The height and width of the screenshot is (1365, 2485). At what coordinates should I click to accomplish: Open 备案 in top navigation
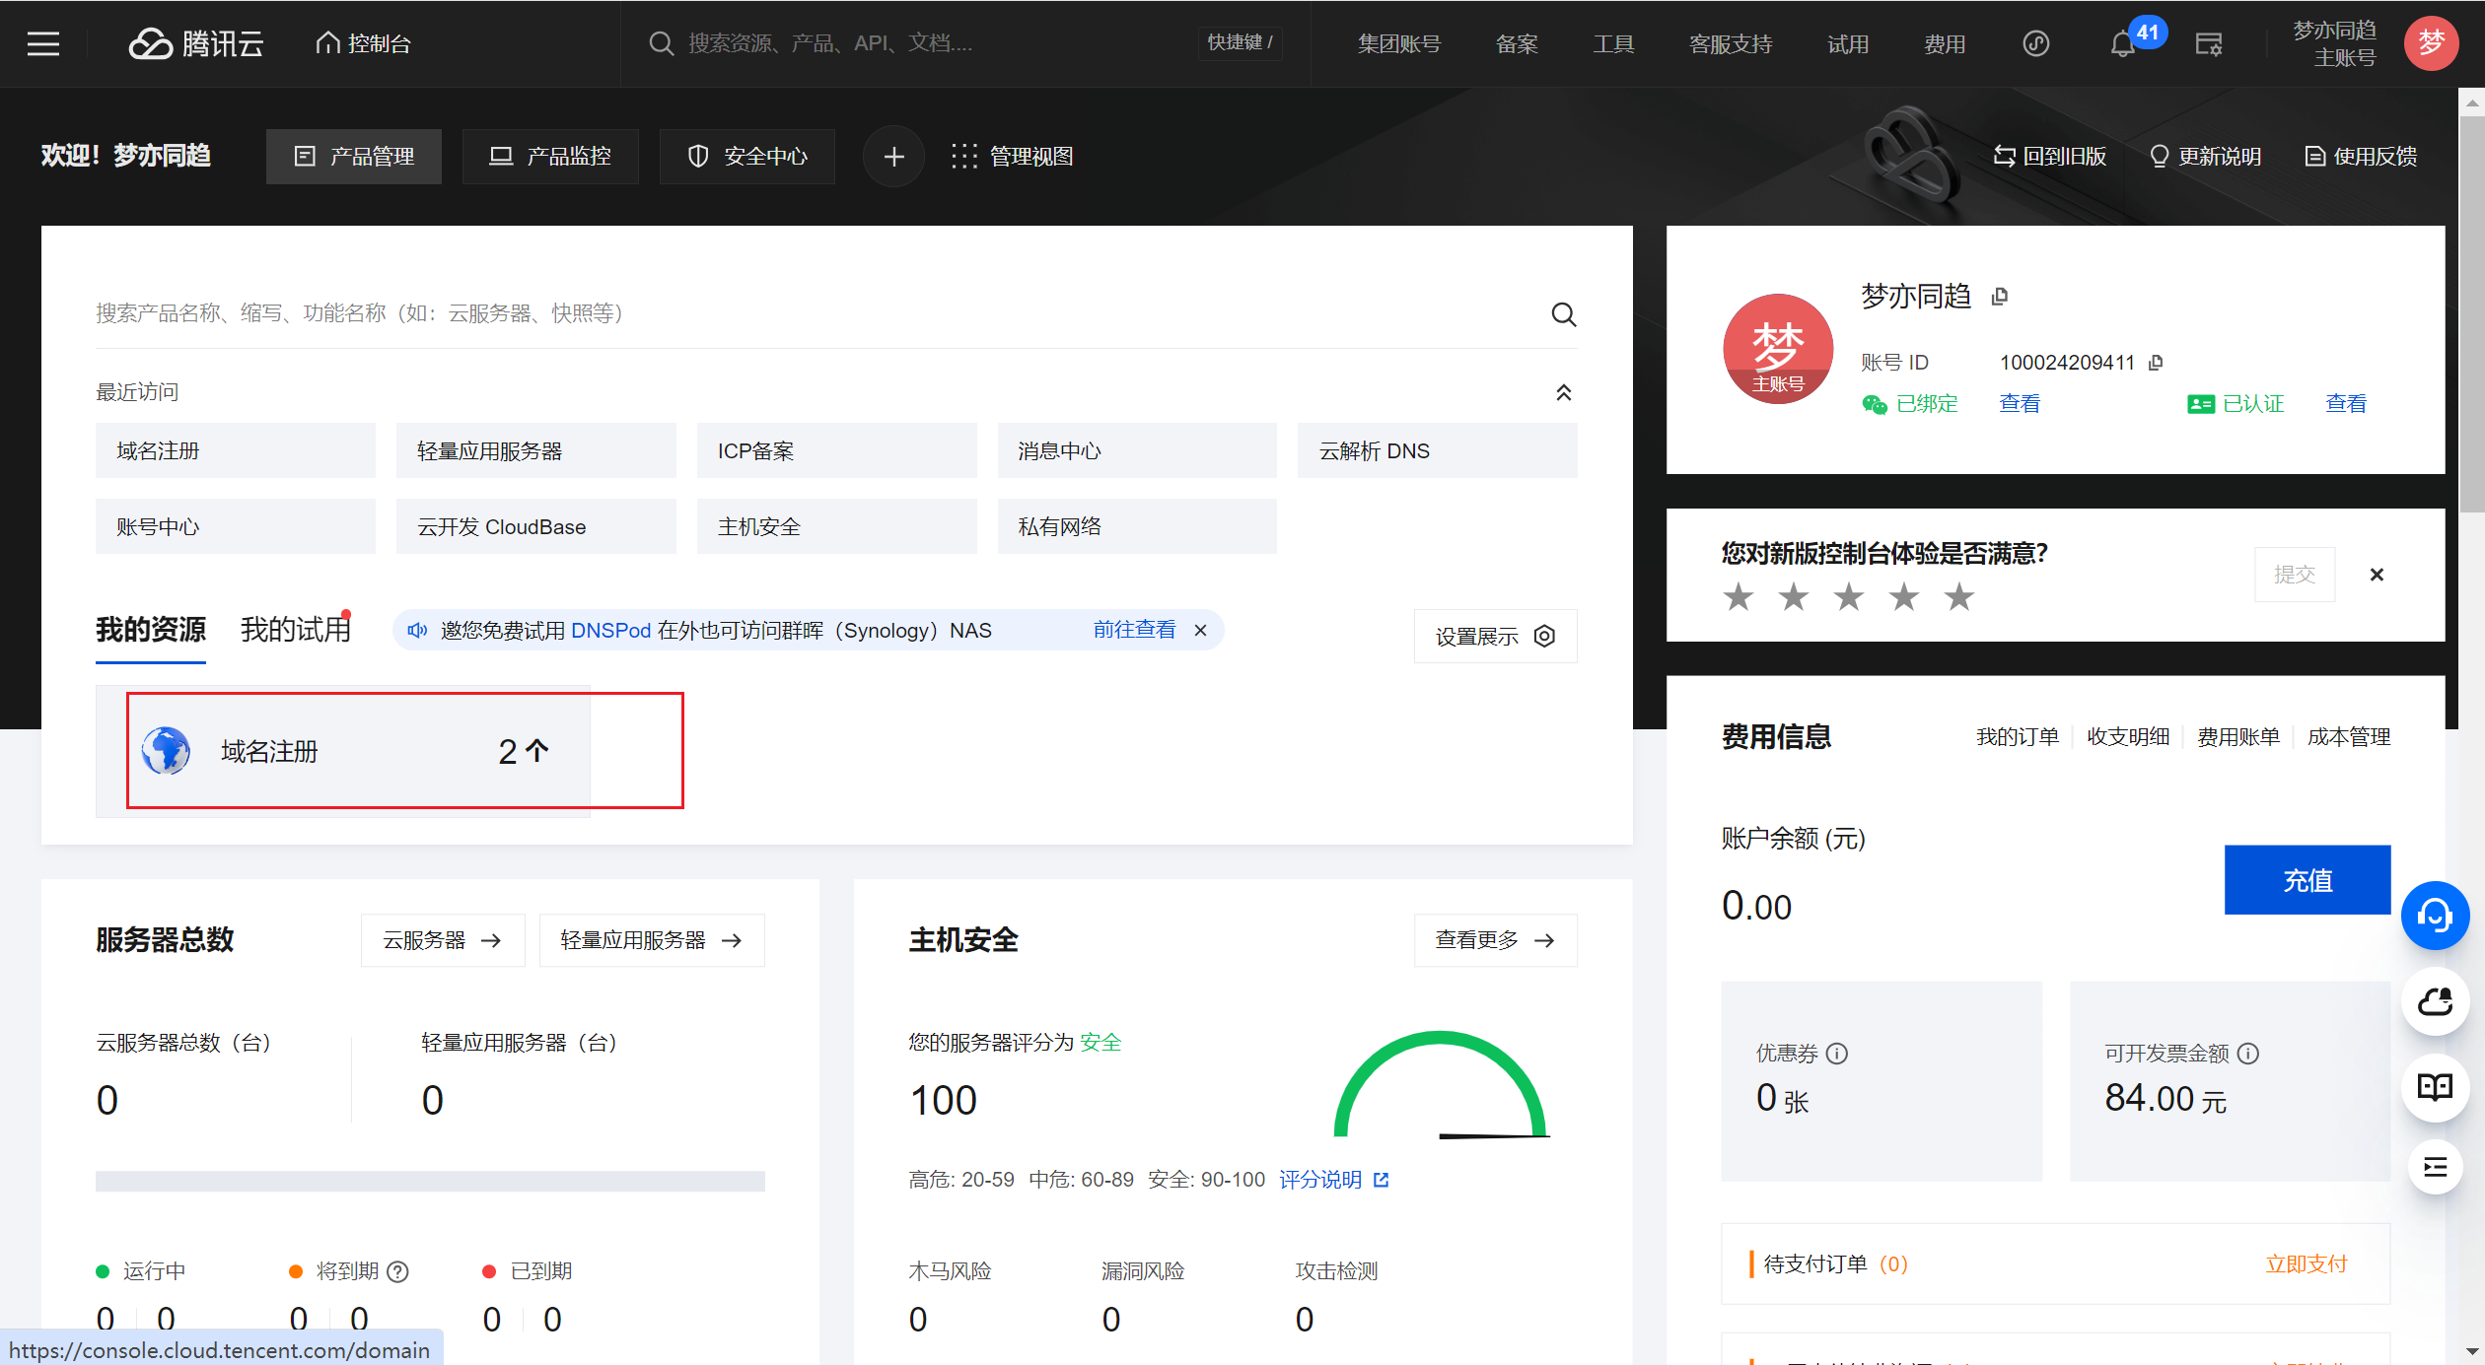pos(1517,44)
